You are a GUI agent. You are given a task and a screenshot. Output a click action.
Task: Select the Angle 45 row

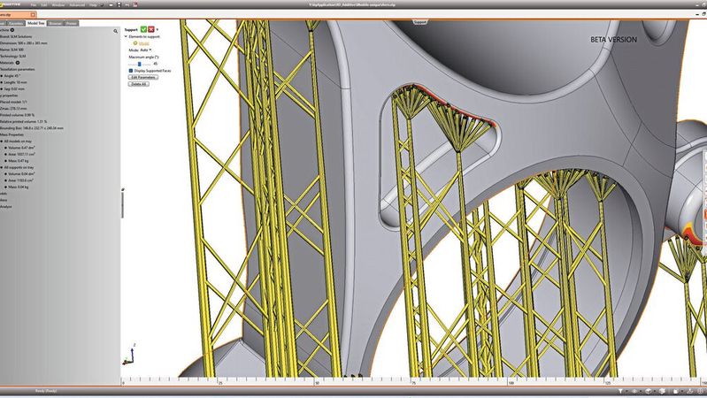[x=12, y=76]
